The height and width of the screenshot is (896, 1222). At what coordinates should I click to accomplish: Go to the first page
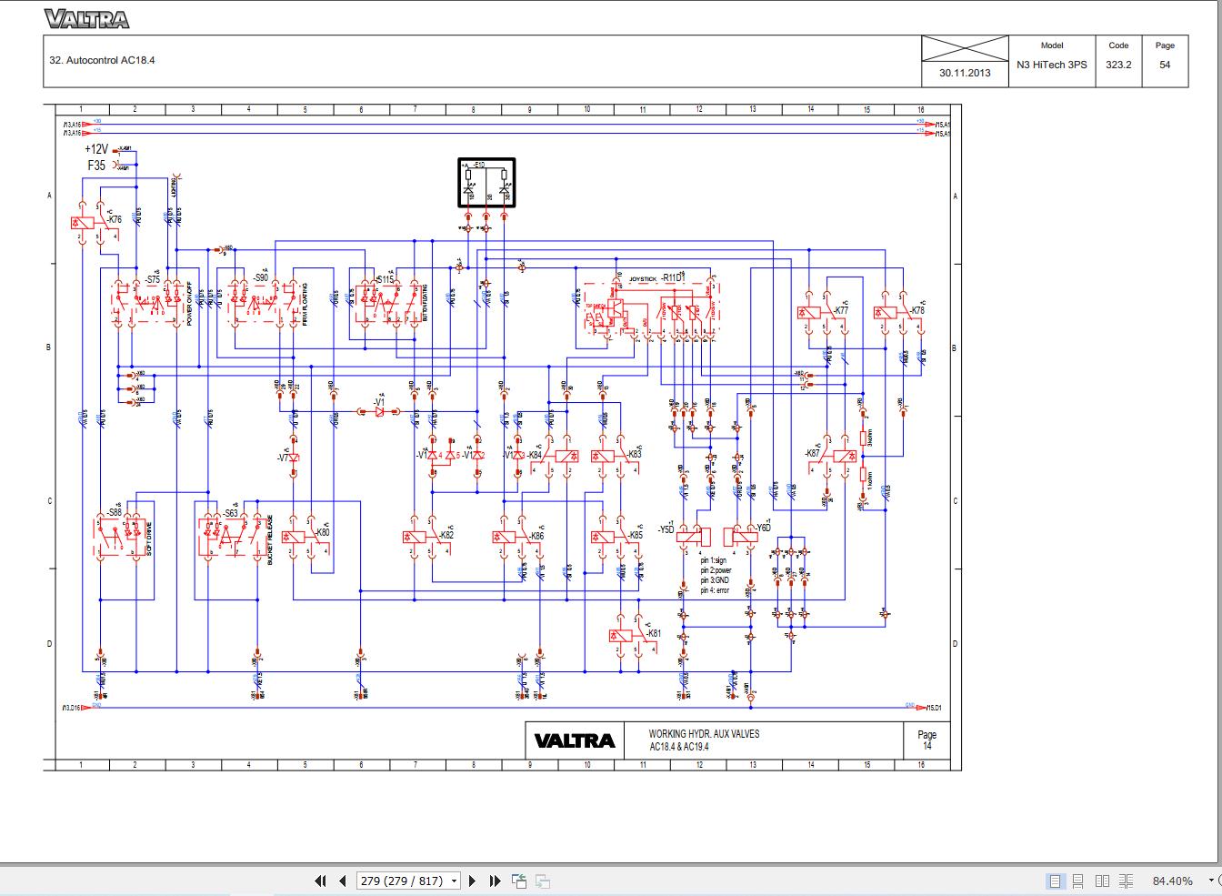click(320, 881)
